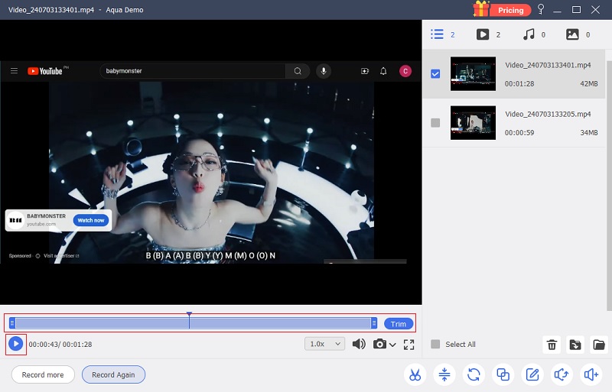Click the 00:00:43/ 00:01:28 playback time text
The height and width of the screenshot is (392, 612).
[60, 345]
